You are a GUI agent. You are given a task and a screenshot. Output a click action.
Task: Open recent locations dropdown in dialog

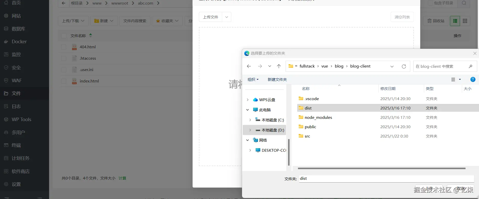pos(270,66)
